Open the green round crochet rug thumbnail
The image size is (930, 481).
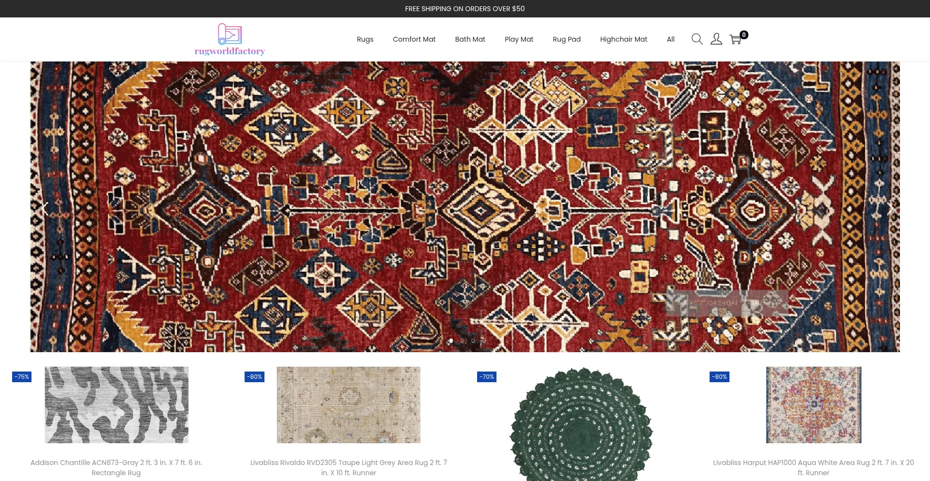581,424
